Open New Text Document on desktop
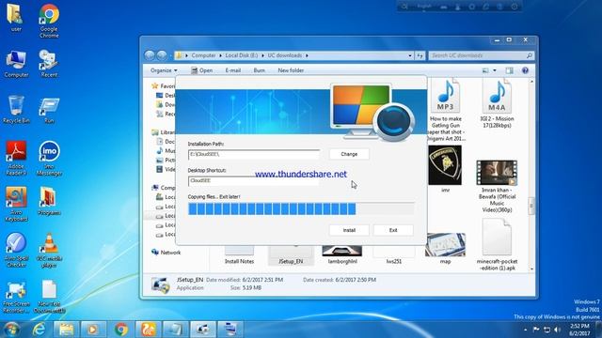602x338 pixels. (x=49, y=297)
